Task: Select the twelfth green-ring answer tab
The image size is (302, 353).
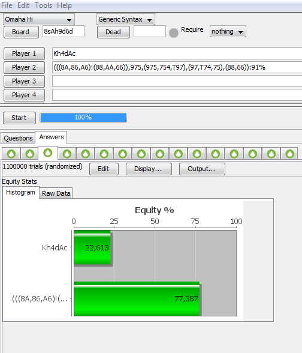Action: (x=216, y=154)
